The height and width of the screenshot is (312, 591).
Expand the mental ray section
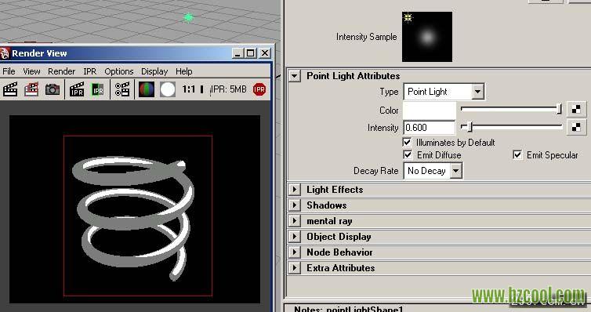(295, 221)
